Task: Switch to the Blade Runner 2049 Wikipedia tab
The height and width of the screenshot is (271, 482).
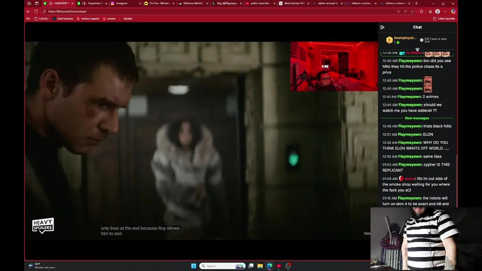Action: tap(294, 3)
